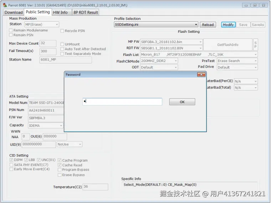Toggle the Remain Modulename checkbox
The height and width of the screenshot is (203, 271).
point(11,30)
